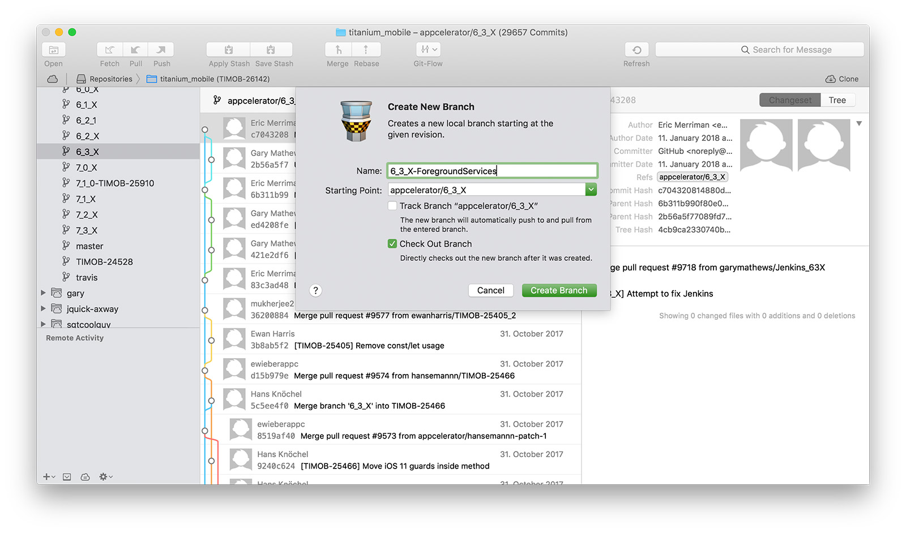This screenshot has width=906, height=533.
Task: Click the Rebase toolbar icon
Action: tap(366, 50)
